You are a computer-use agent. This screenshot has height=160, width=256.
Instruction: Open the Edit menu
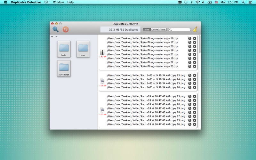pyautogui.click(x=47, y=2)
